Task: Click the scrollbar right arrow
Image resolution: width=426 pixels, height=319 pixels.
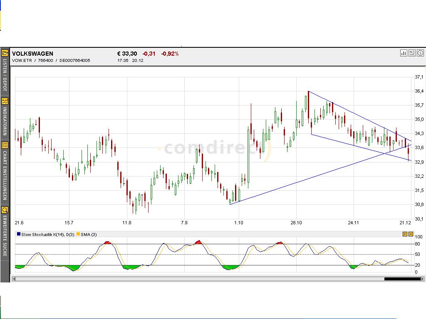Action: point(422,279)
